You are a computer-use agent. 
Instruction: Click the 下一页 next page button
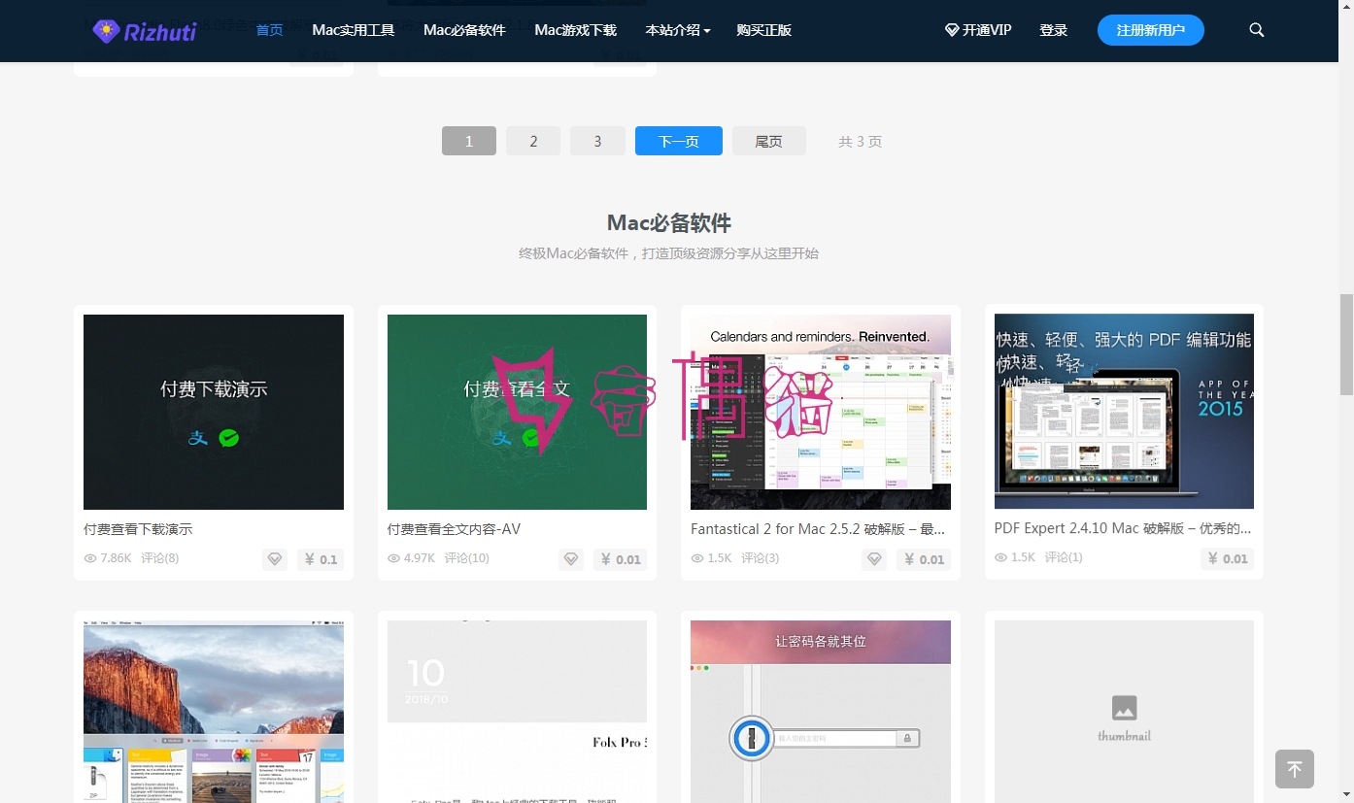tap(679, 141)
